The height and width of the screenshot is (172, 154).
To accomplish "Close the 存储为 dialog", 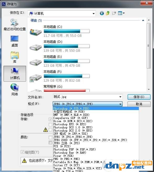I will [147, 3].
